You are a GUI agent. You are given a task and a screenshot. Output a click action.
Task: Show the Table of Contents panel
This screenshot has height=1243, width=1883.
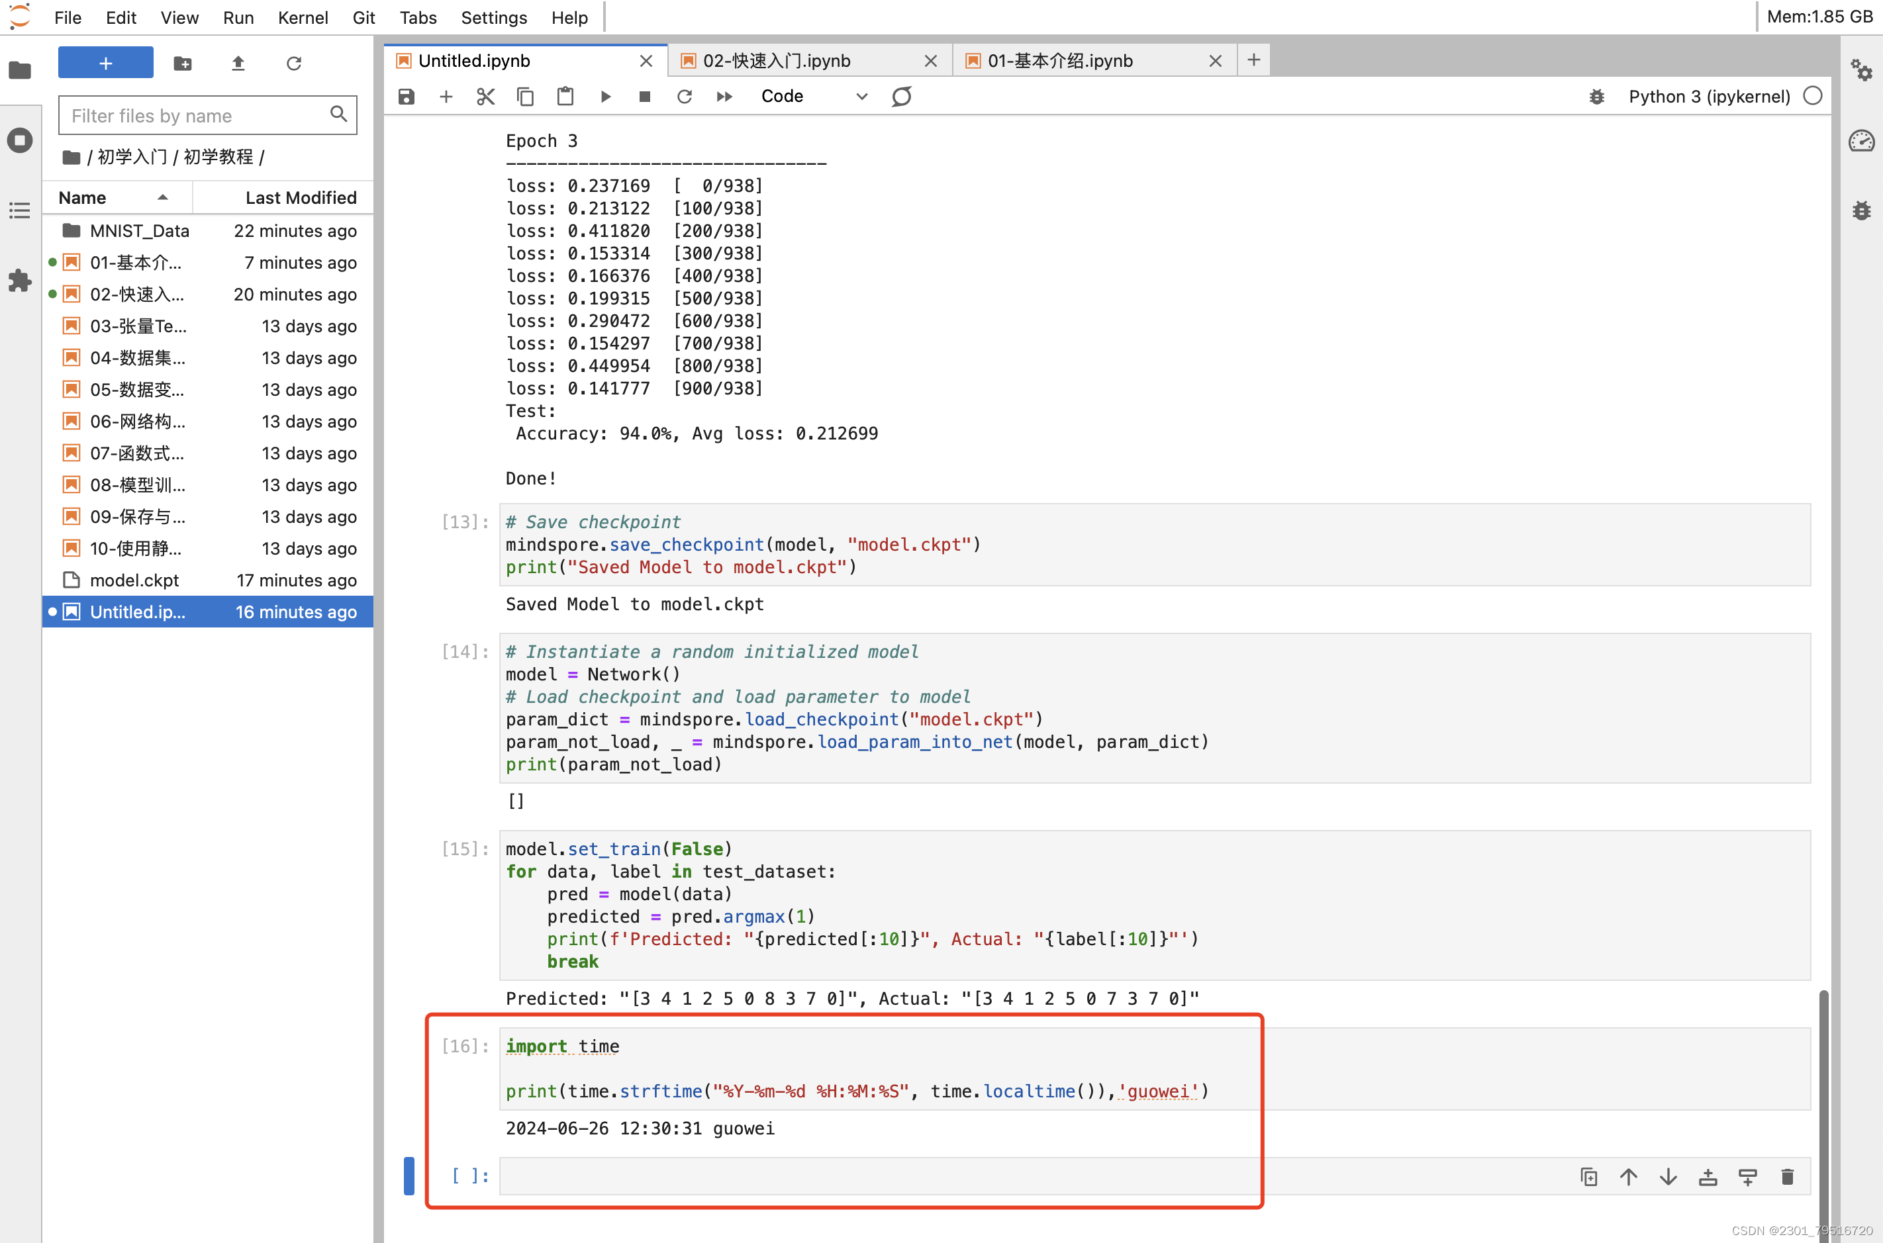coord(20,210)
